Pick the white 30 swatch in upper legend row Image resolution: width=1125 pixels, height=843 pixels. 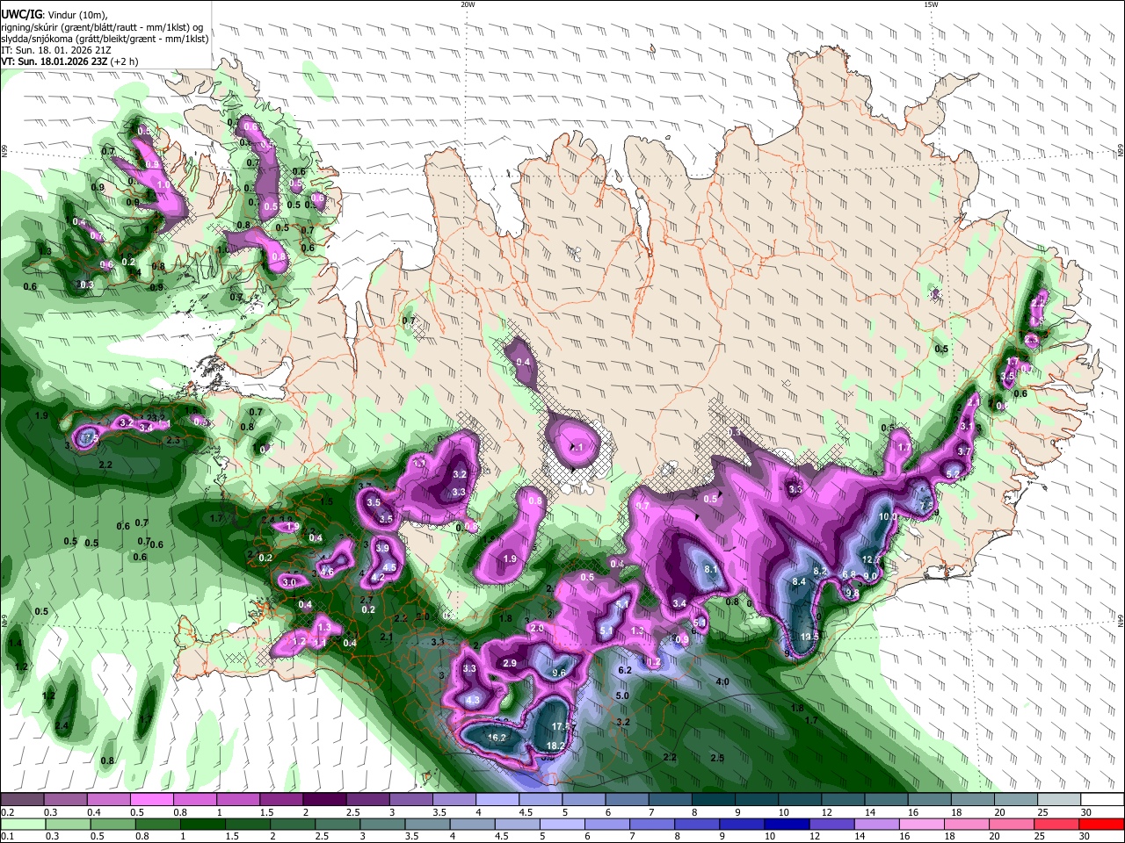(1103, 799)
